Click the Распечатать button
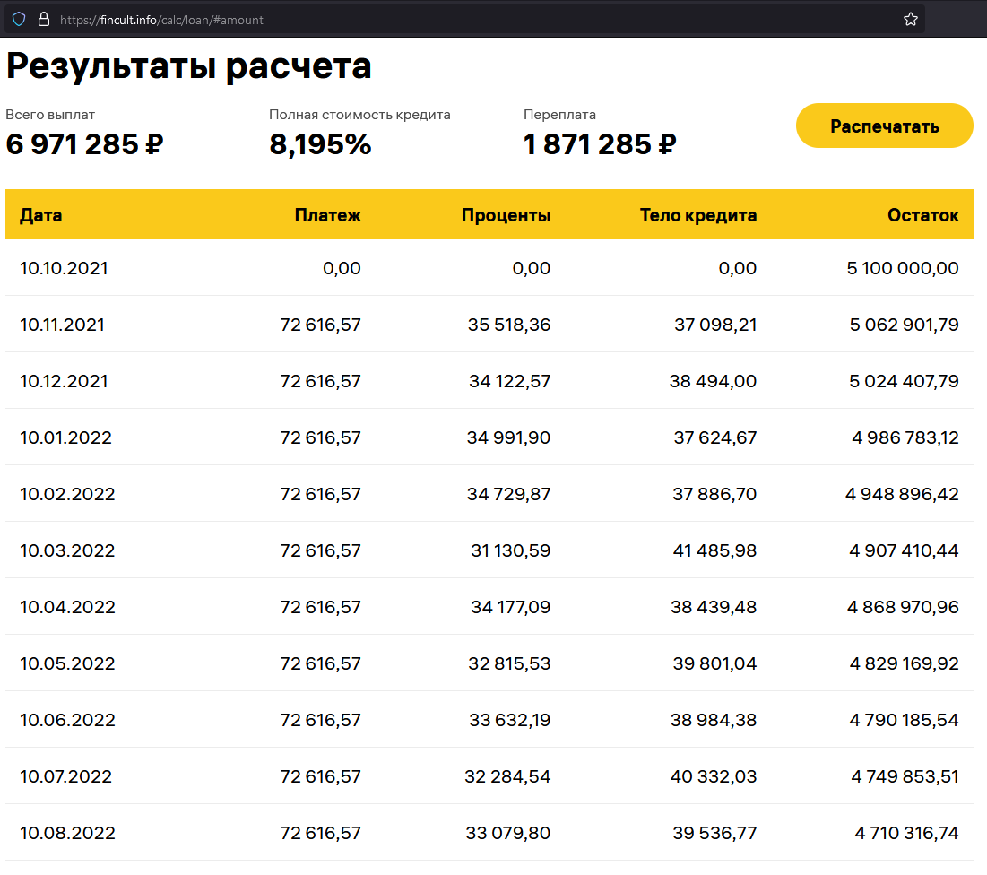The image size is (987, 875). pyautogui.click(x=885, y=126)
